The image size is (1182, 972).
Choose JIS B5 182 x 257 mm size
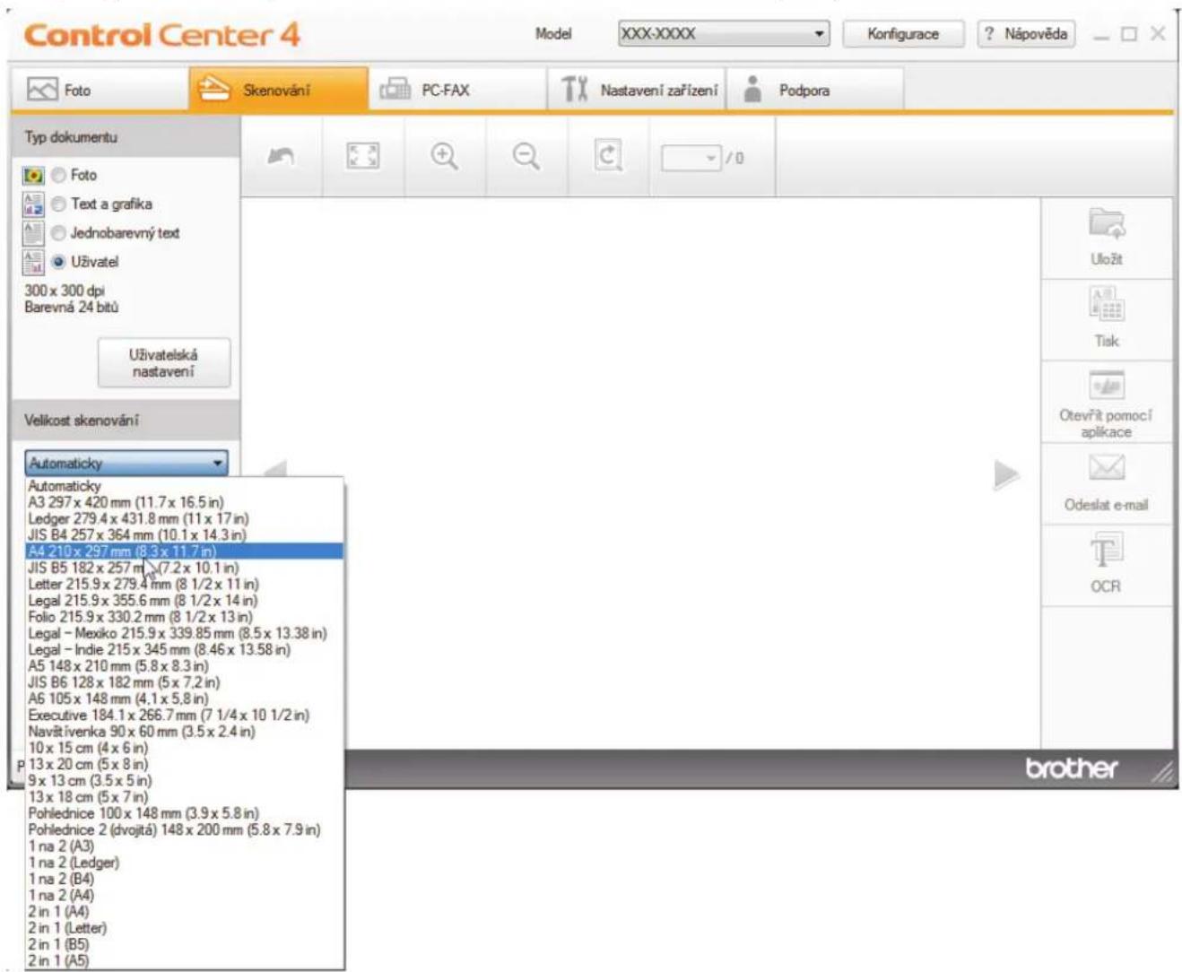tap(185, 568)
